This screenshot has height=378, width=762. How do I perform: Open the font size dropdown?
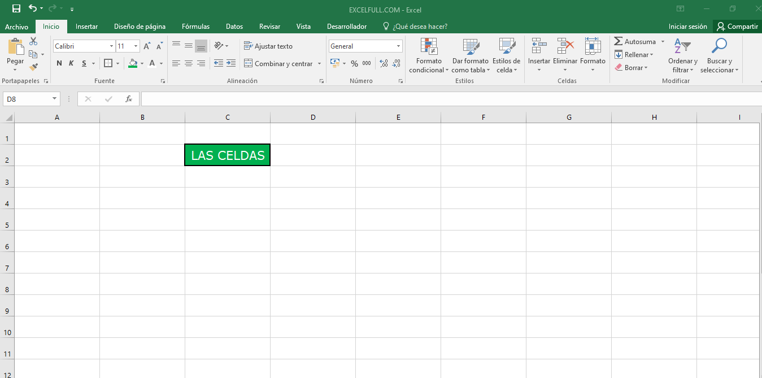coord(136,46)
